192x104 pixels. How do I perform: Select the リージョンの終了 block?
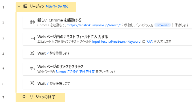pos(40,97)
